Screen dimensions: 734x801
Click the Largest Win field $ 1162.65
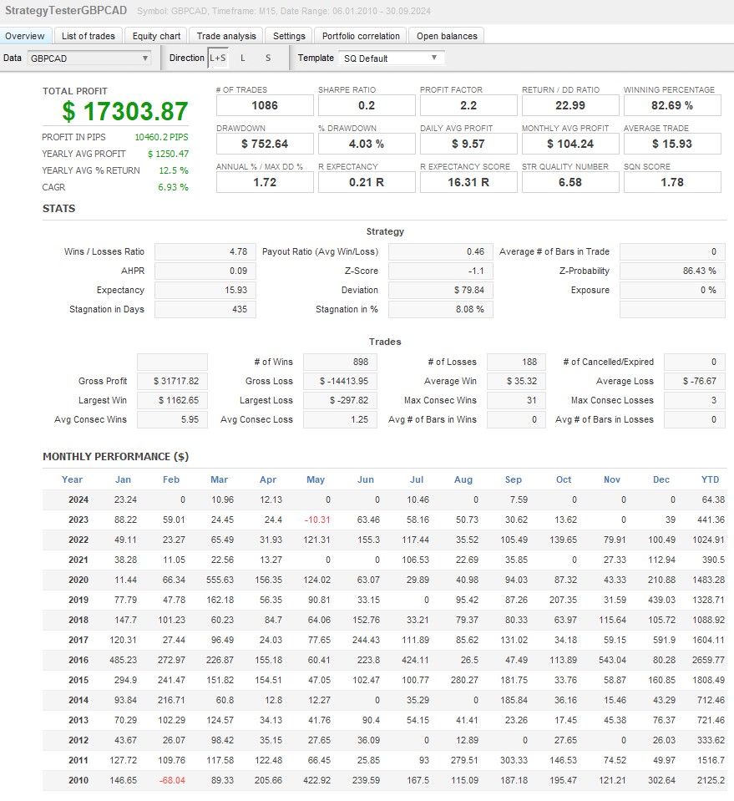pos(172,401)
